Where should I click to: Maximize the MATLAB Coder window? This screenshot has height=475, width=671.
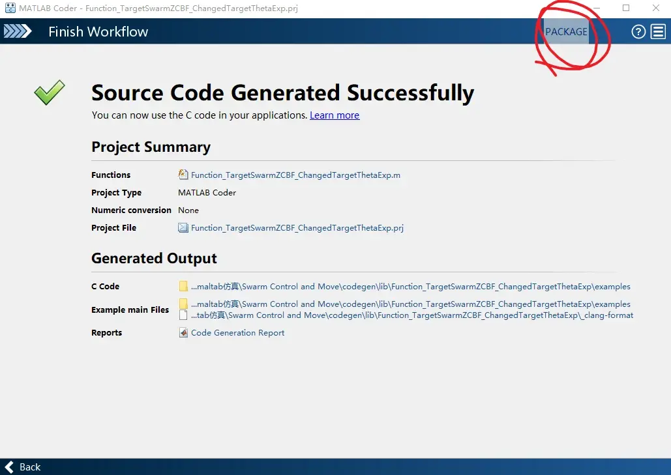tap(626, 8)
